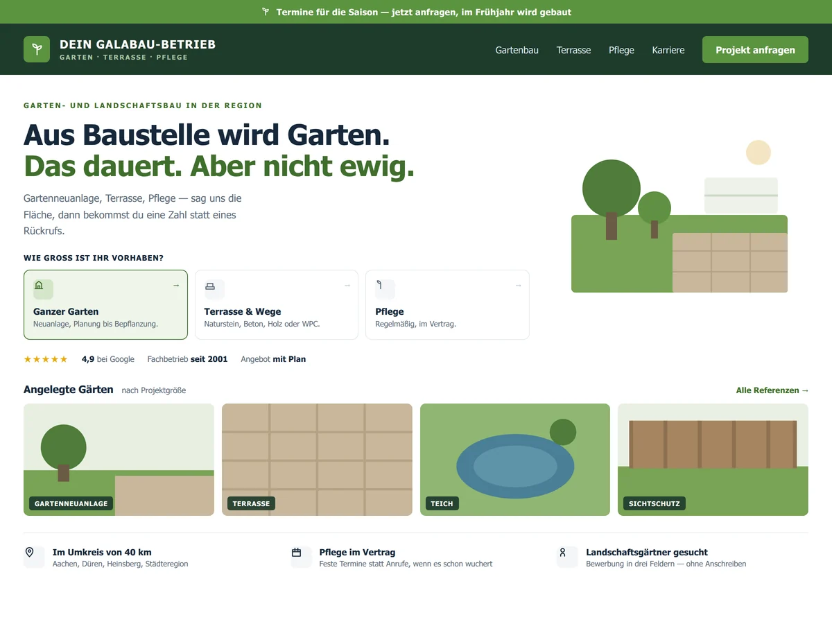Image resolution: width=832 pixels, height=624 pixels.
Task: Click the arrow on Pflege card
Action: pos(518,285)
